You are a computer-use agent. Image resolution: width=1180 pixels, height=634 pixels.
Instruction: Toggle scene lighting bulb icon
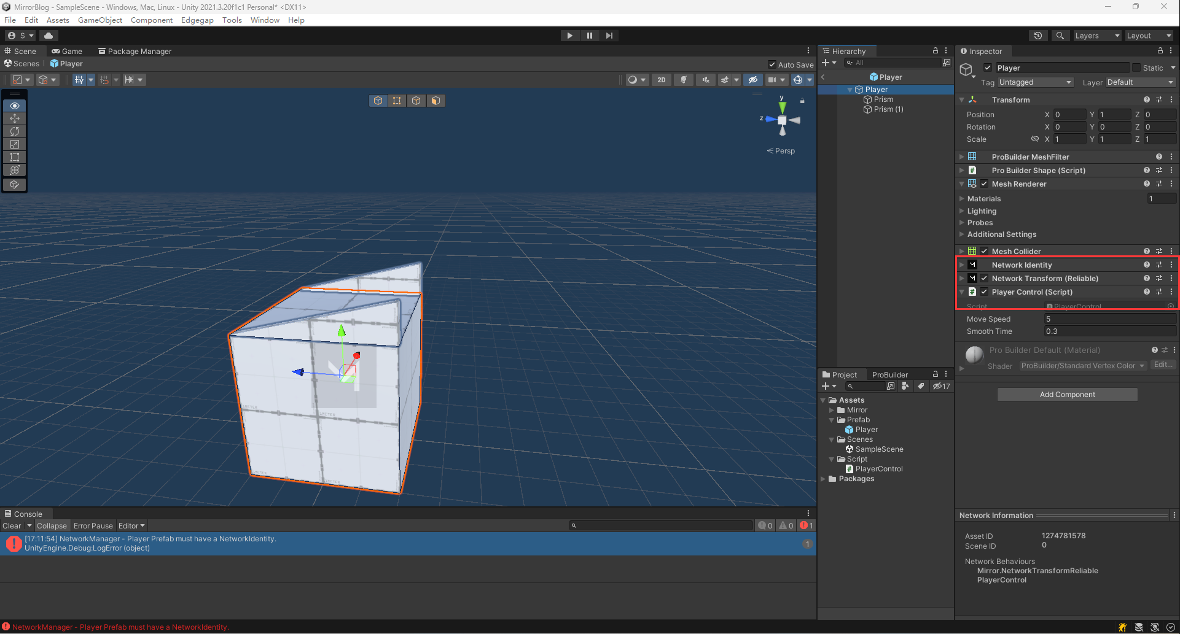click(x=683, y=80)
